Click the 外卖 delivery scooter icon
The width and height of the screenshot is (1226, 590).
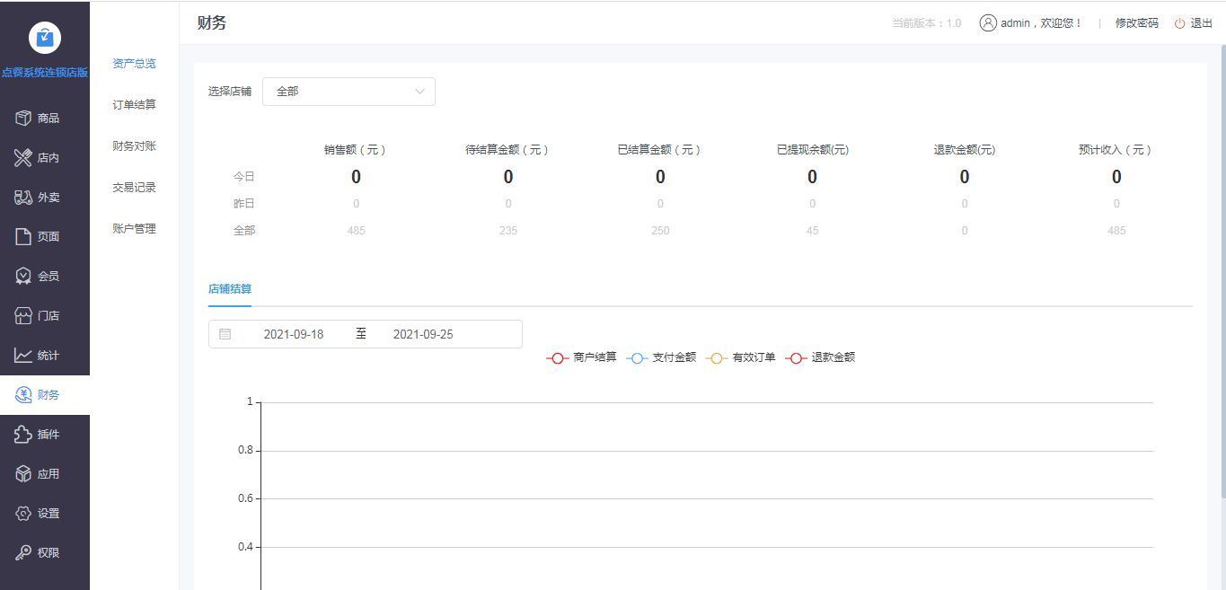tap(23, 197)
